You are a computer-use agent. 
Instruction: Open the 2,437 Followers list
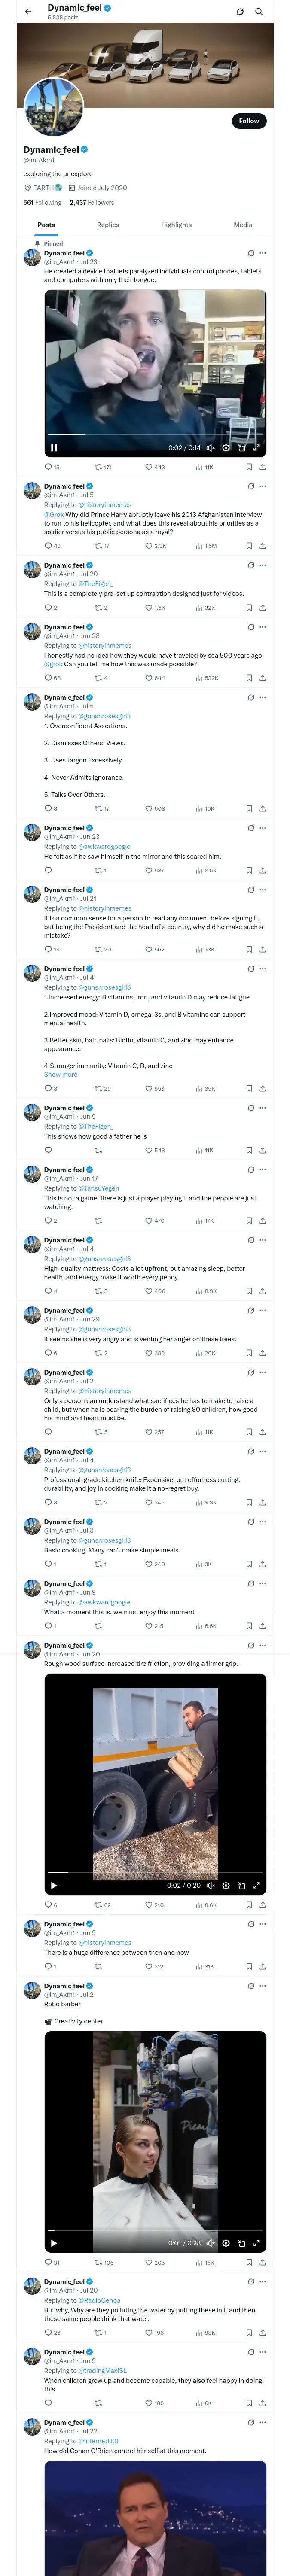(92, 202)
